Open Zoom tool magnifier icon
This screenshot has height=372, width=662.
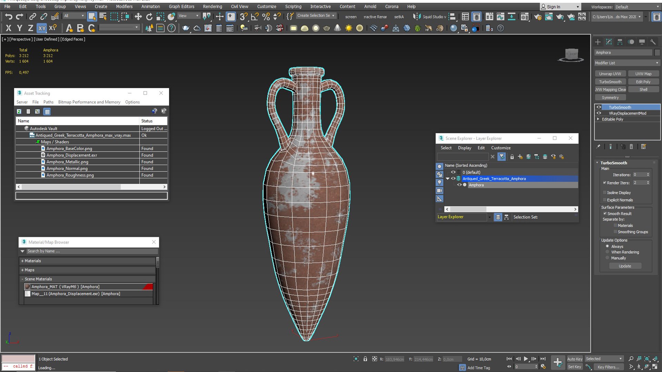(631, 359)
